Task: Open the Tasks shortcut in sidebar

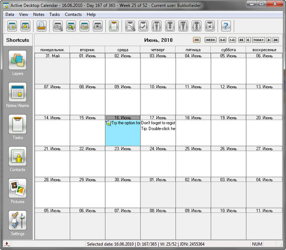Action: point(17,124)
